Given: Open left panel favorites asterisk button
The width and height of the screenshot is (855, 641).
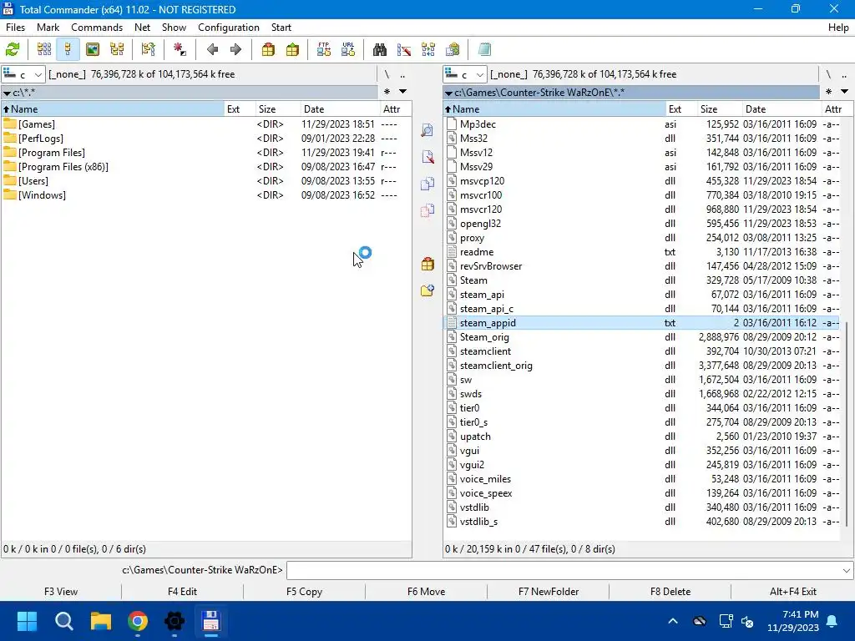Looking at the screenshot, I should point(387,92).
